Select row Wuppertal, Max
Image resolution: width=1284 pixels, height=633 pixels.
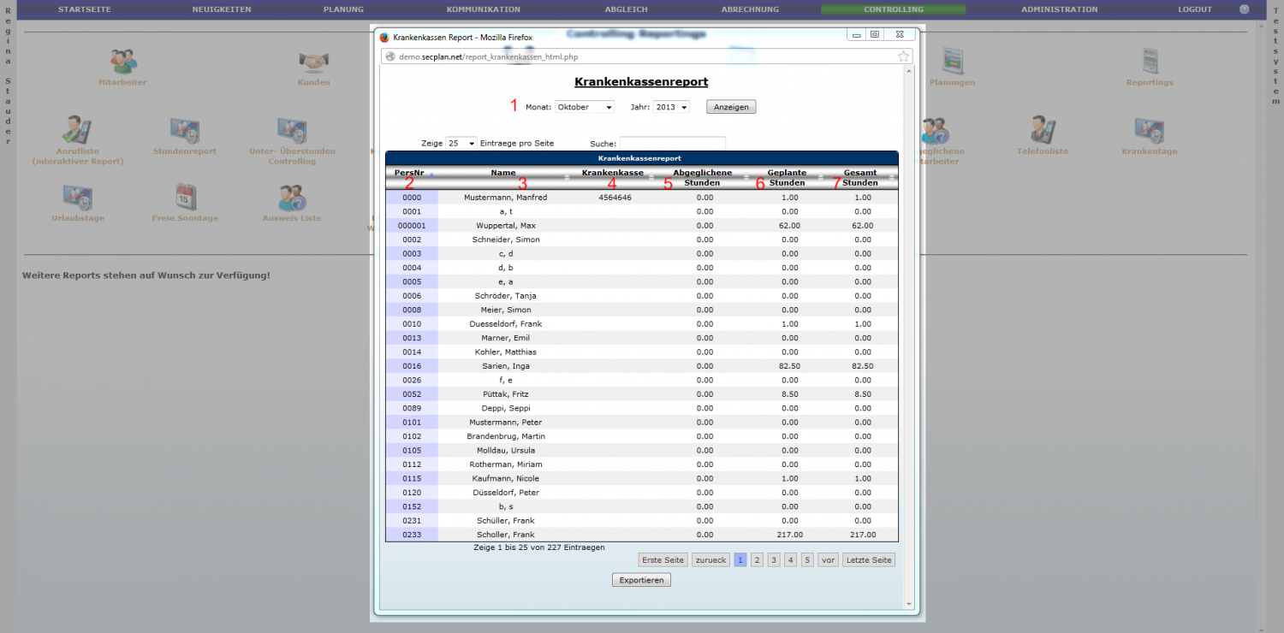(x=642, y=226)
